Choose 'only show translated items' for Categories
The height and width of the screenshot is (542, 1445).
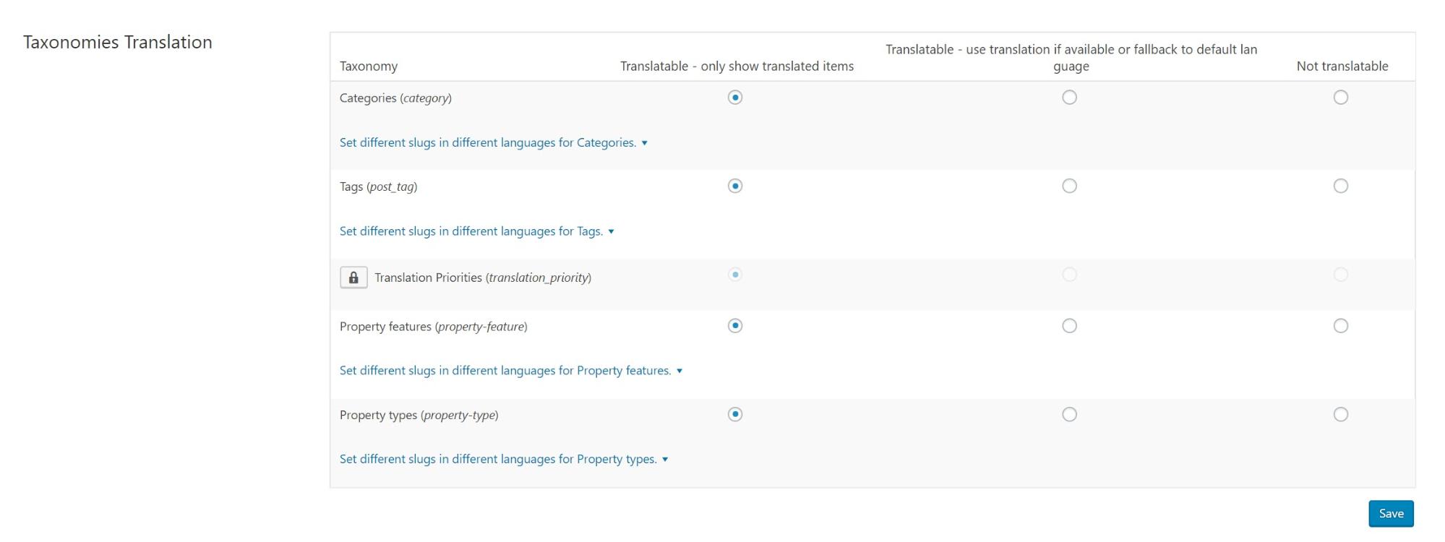pos(734,98)
